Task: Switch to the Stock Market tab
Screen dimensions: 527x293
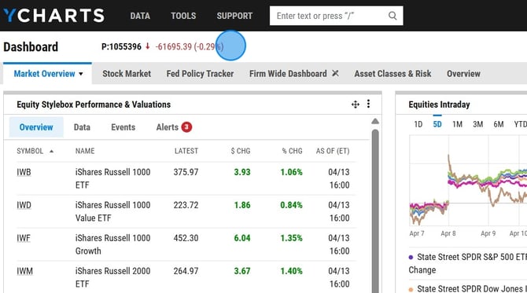Action: click(x=127, y=74)
